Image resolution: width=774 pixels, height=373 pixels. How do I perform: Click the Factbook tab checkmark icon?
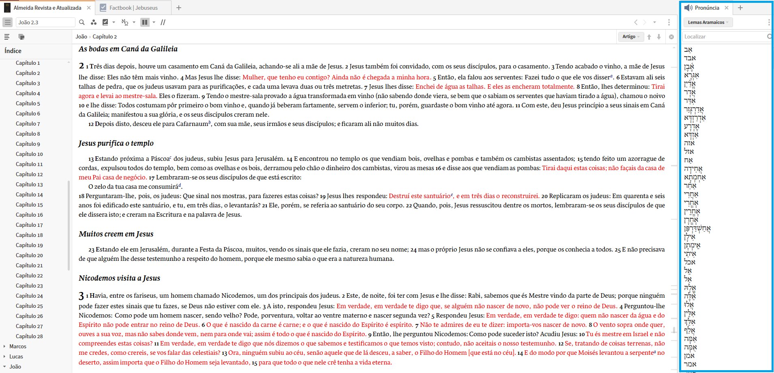pos(103,8)
